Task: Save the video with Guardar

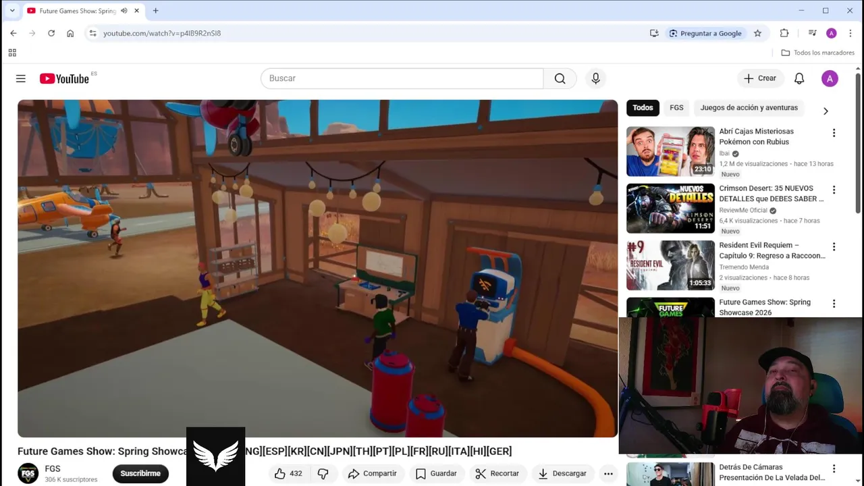Action: point(436,474)
